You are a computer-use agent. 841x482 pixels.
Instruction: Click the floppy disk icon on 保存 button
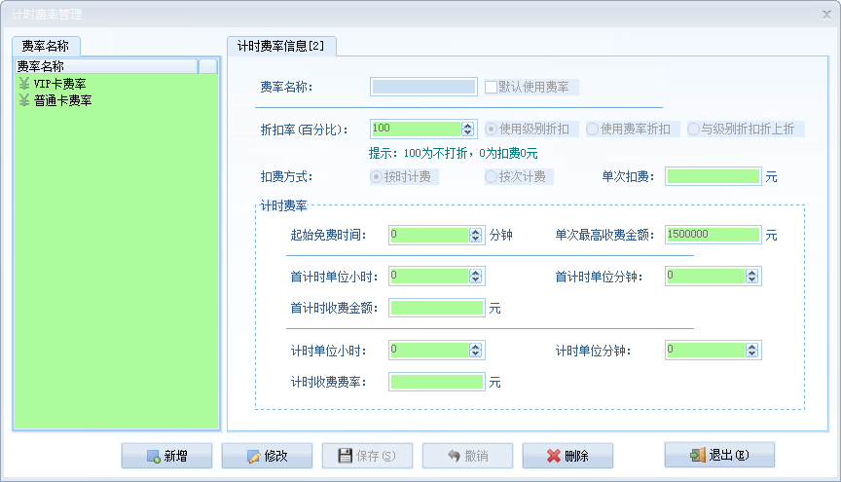(345, 456)
